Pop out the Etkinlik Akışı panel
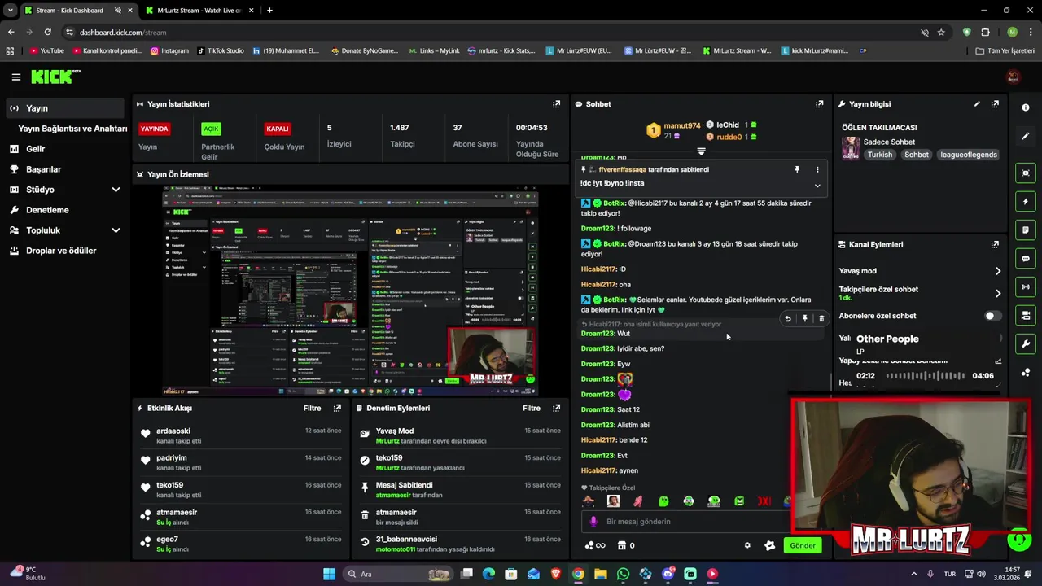This screenshot has width=1042, height=586. click(338, 408)
